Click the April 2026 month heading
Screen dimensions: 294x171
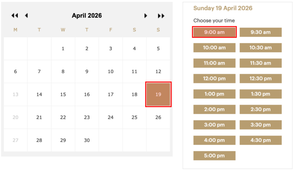(87, 16)
